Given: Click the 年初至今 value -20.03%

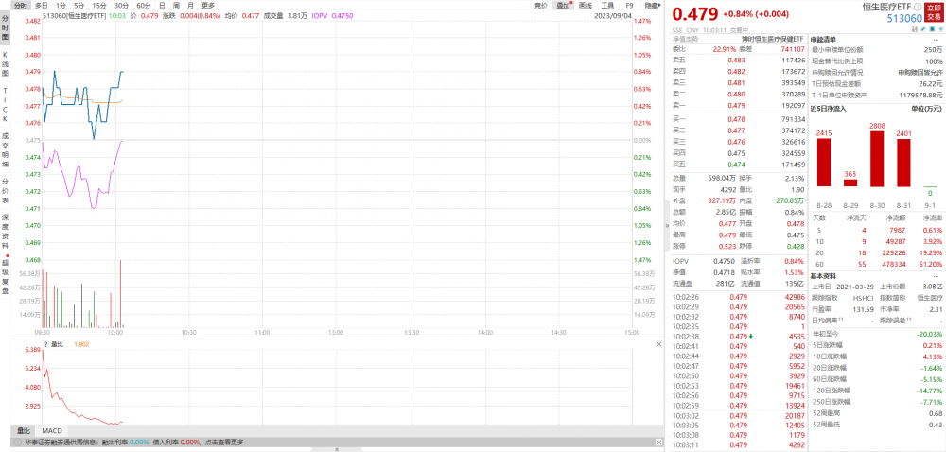Looking at the screenshot, I should (x=931, y=334).
